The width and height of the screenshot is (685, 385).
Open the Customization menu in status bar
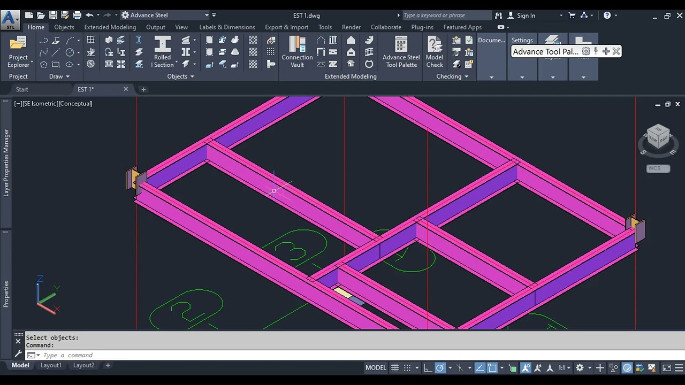(679, 368)
